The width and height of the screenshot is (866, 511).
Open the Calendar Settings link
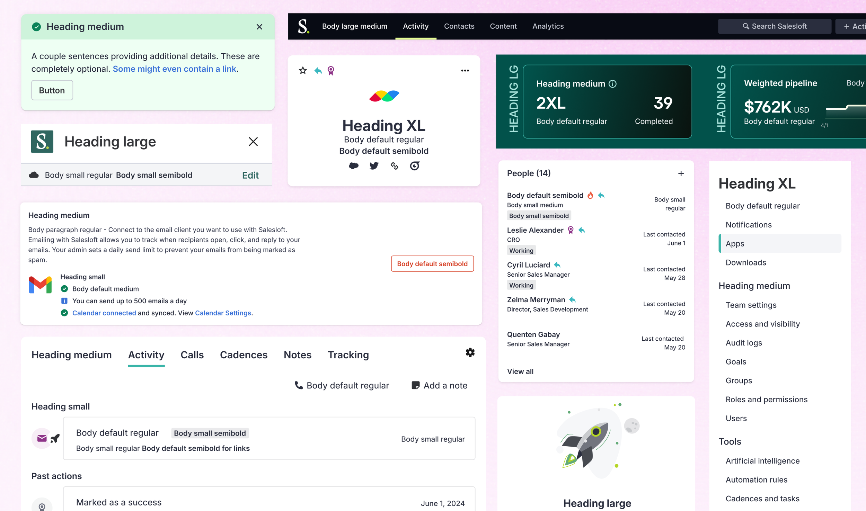pos(223,313)
